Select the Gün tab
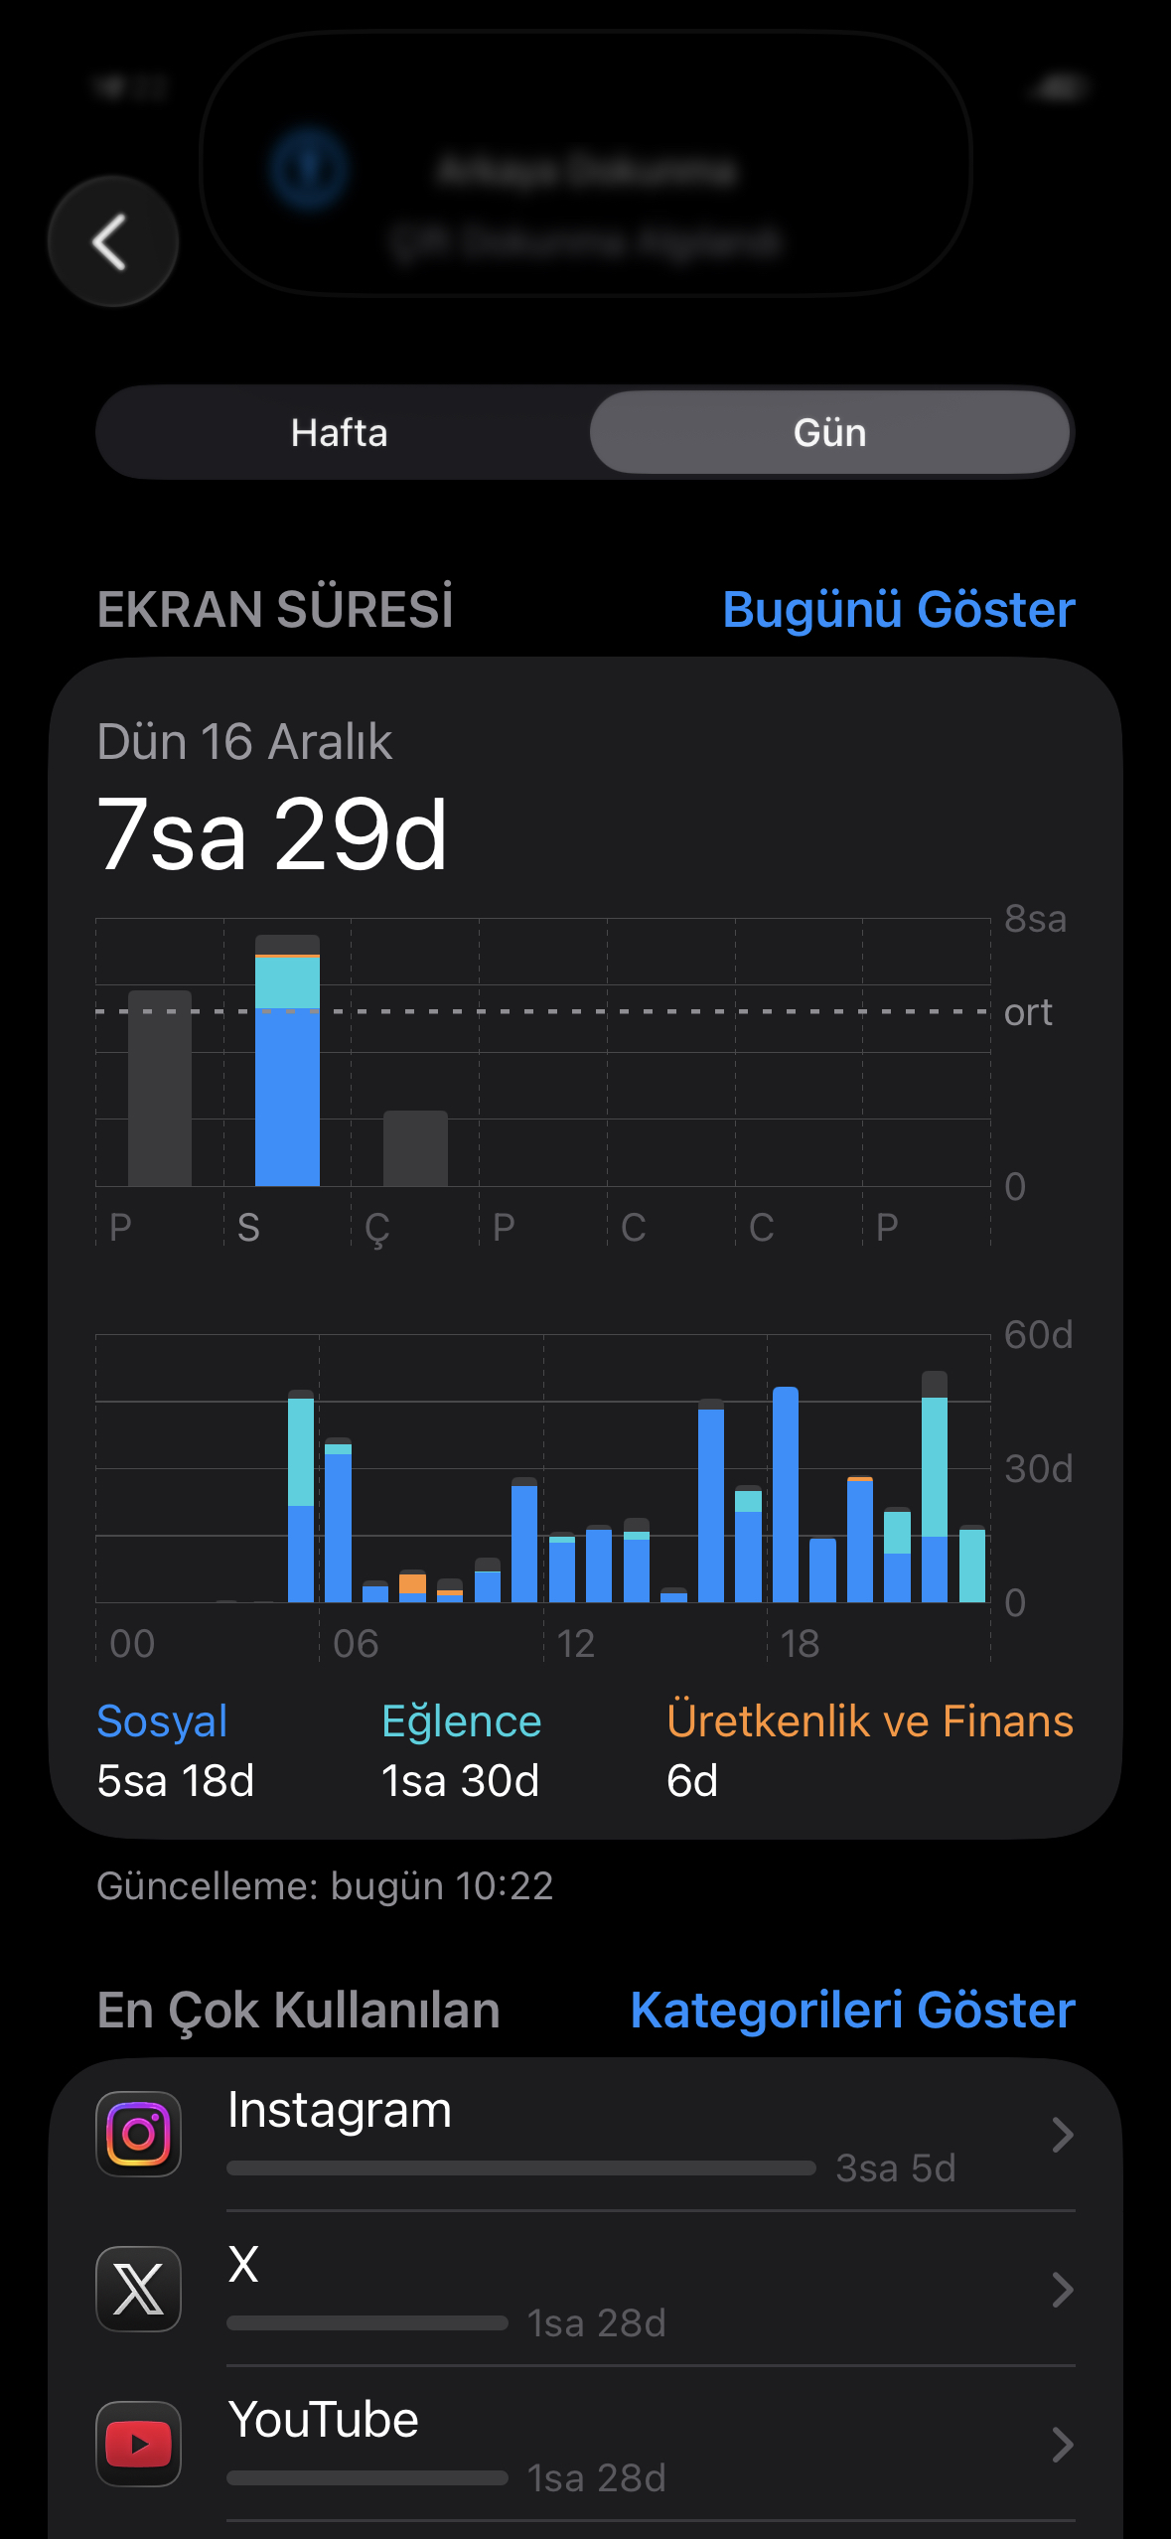 click(x=829, y=433)
